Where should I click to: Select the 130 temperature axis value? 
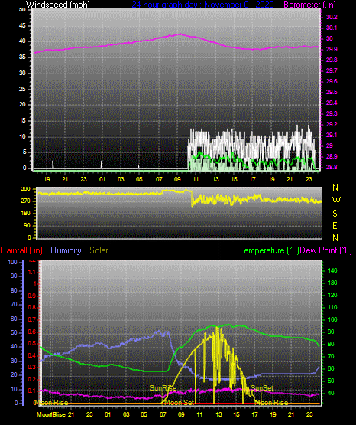(x=332, y=283)
